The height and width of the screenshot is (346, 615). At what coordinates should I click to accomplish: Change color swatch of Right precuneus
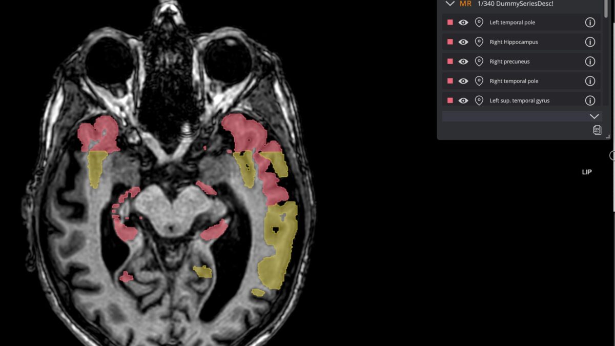click(450, 62)
